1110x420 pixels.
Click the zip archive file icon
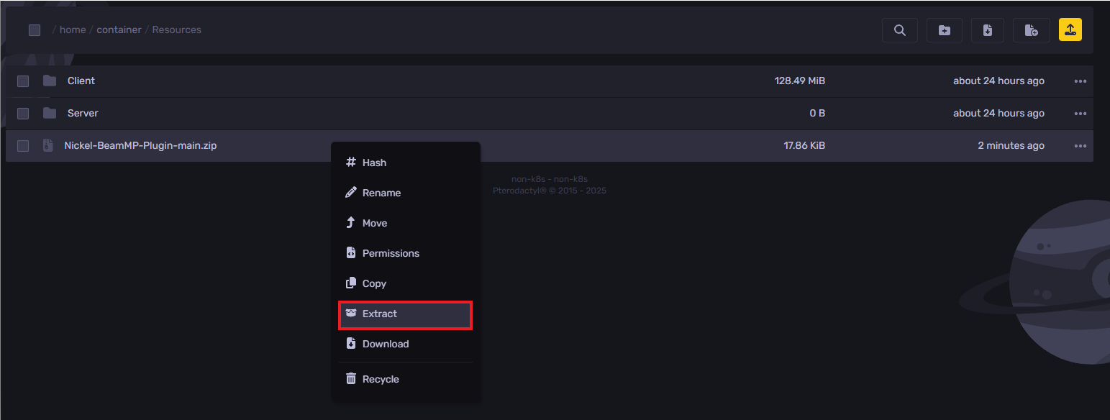pos(48,145)
